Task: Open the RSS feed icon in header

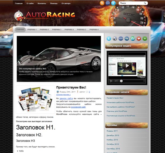Action: click(102, 3)
